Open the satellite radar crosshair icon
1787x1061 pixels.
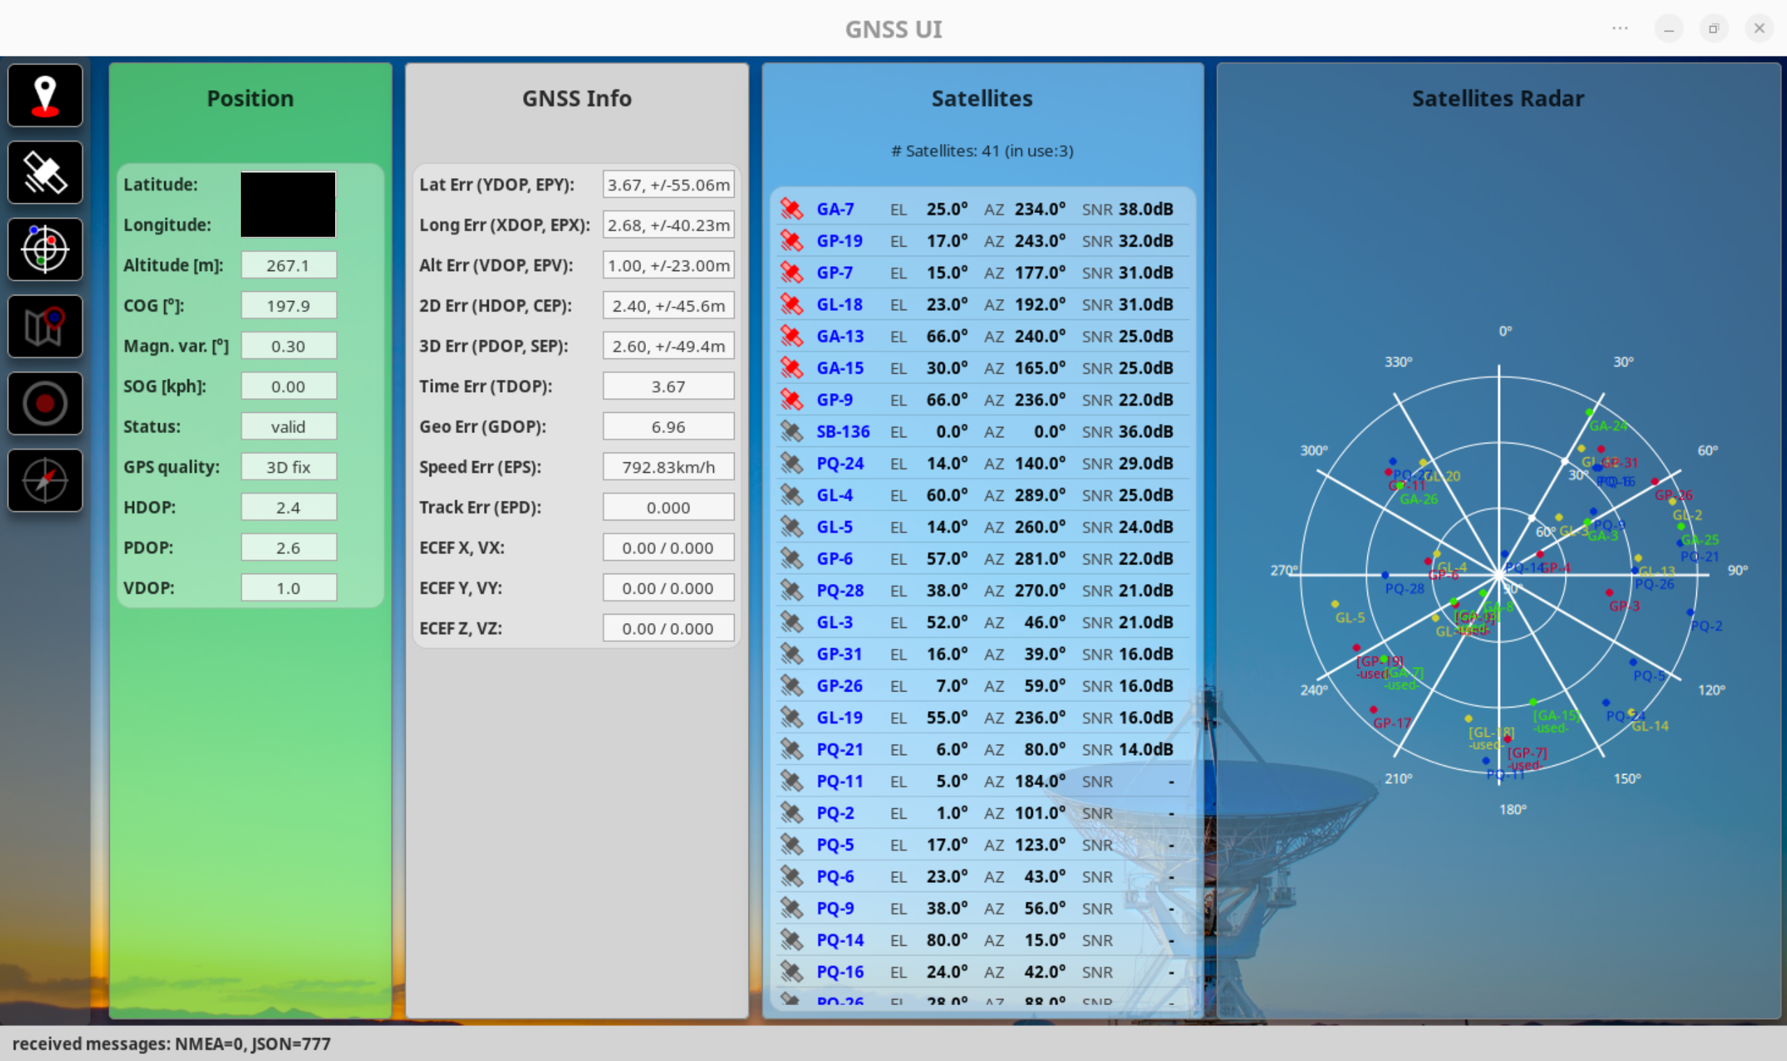(x=45, y=249)
